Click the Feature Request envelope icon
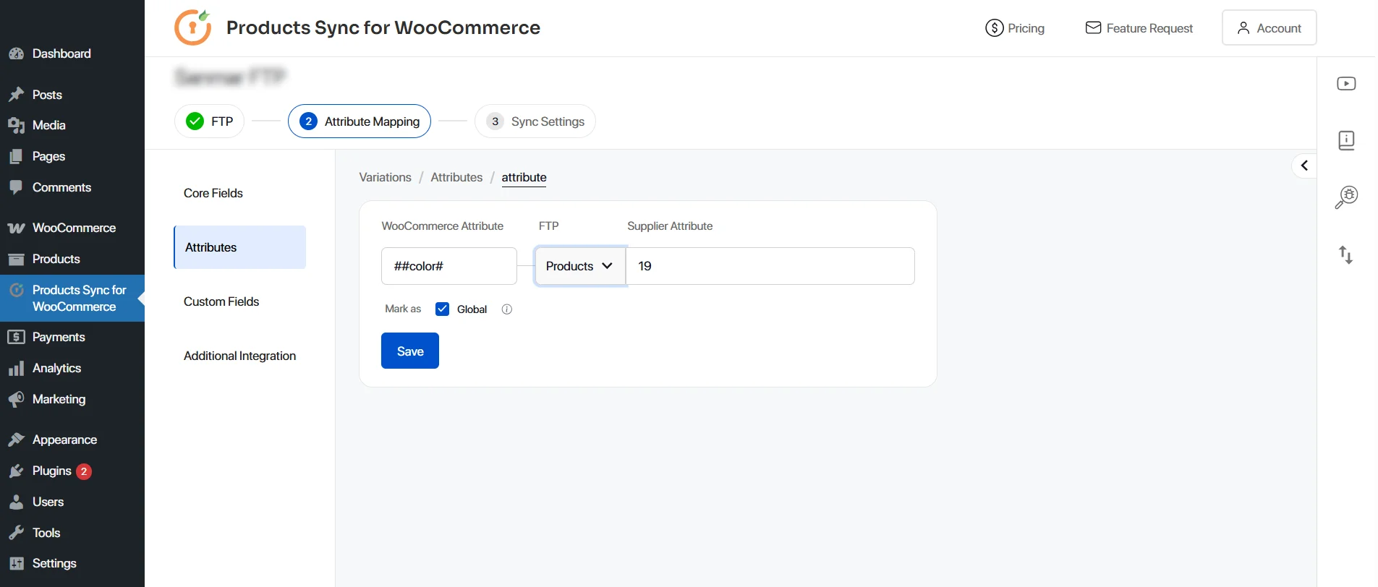The height and width of the screenshot is (587, 1378). point(1093,27)
